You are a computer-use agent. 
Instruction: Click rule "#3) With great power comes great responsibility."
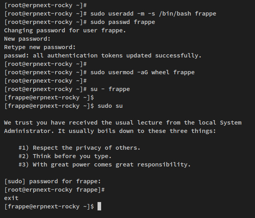(104, 164)
